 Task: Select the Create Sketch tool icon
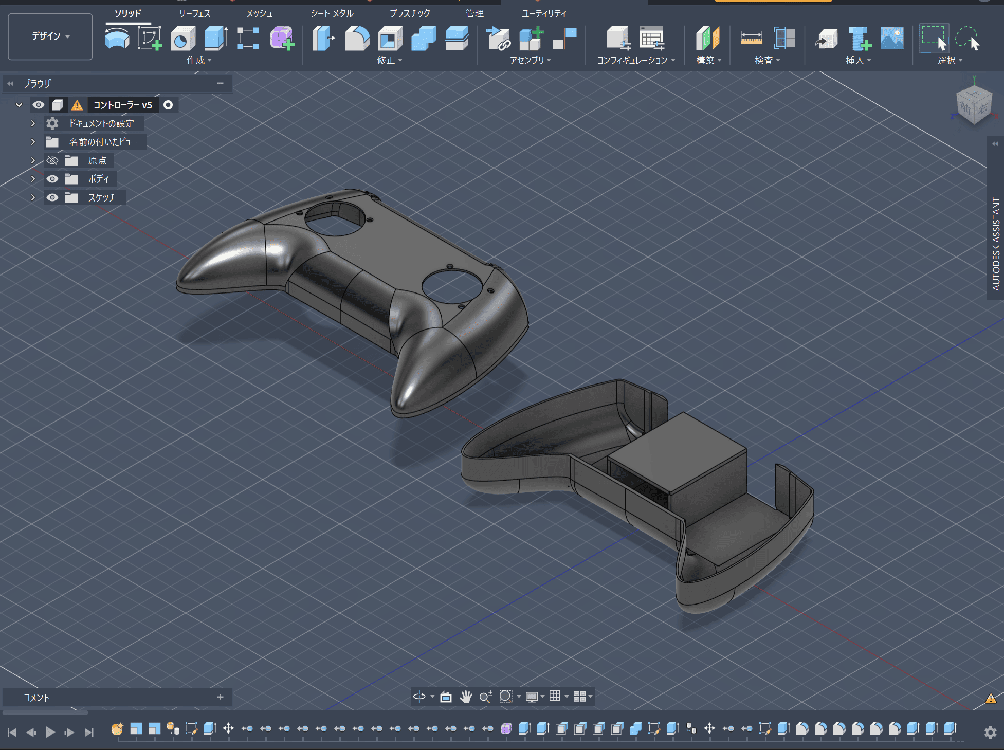coord(150,39)
